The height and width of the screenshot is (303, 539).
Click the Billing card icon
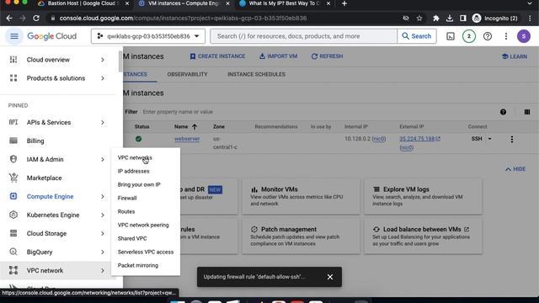[13, 141]
